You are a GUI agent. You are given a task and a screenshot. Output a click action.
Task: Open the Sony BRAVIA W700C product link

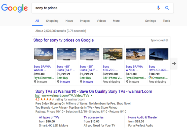pos(134,68)
